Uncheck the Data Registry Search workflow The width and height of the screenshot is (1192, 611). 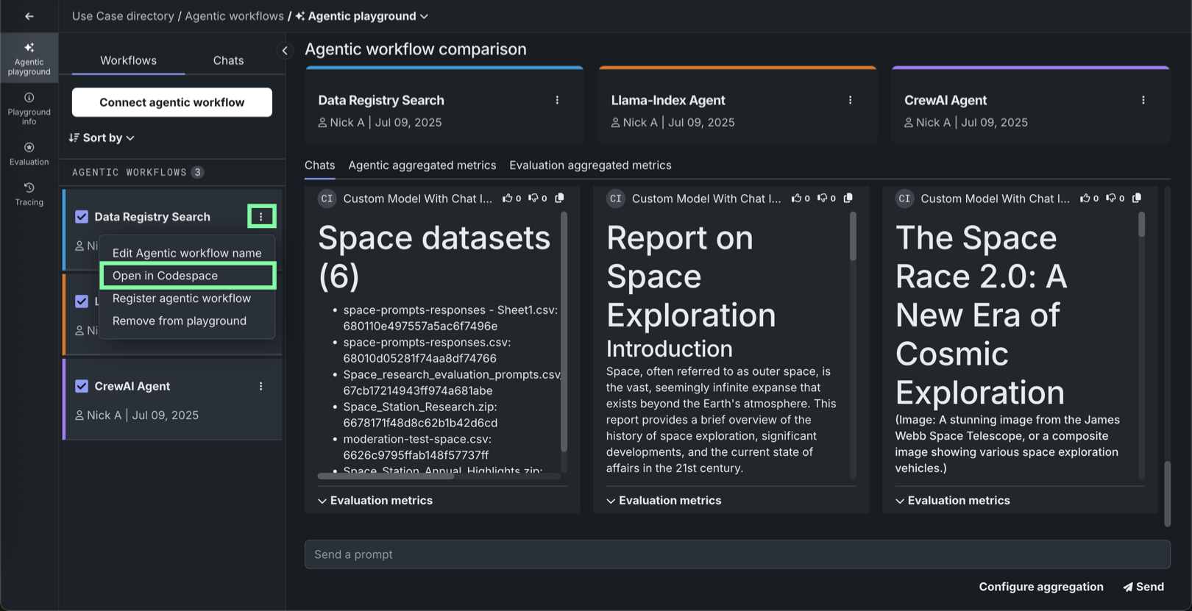click(82, 217)
